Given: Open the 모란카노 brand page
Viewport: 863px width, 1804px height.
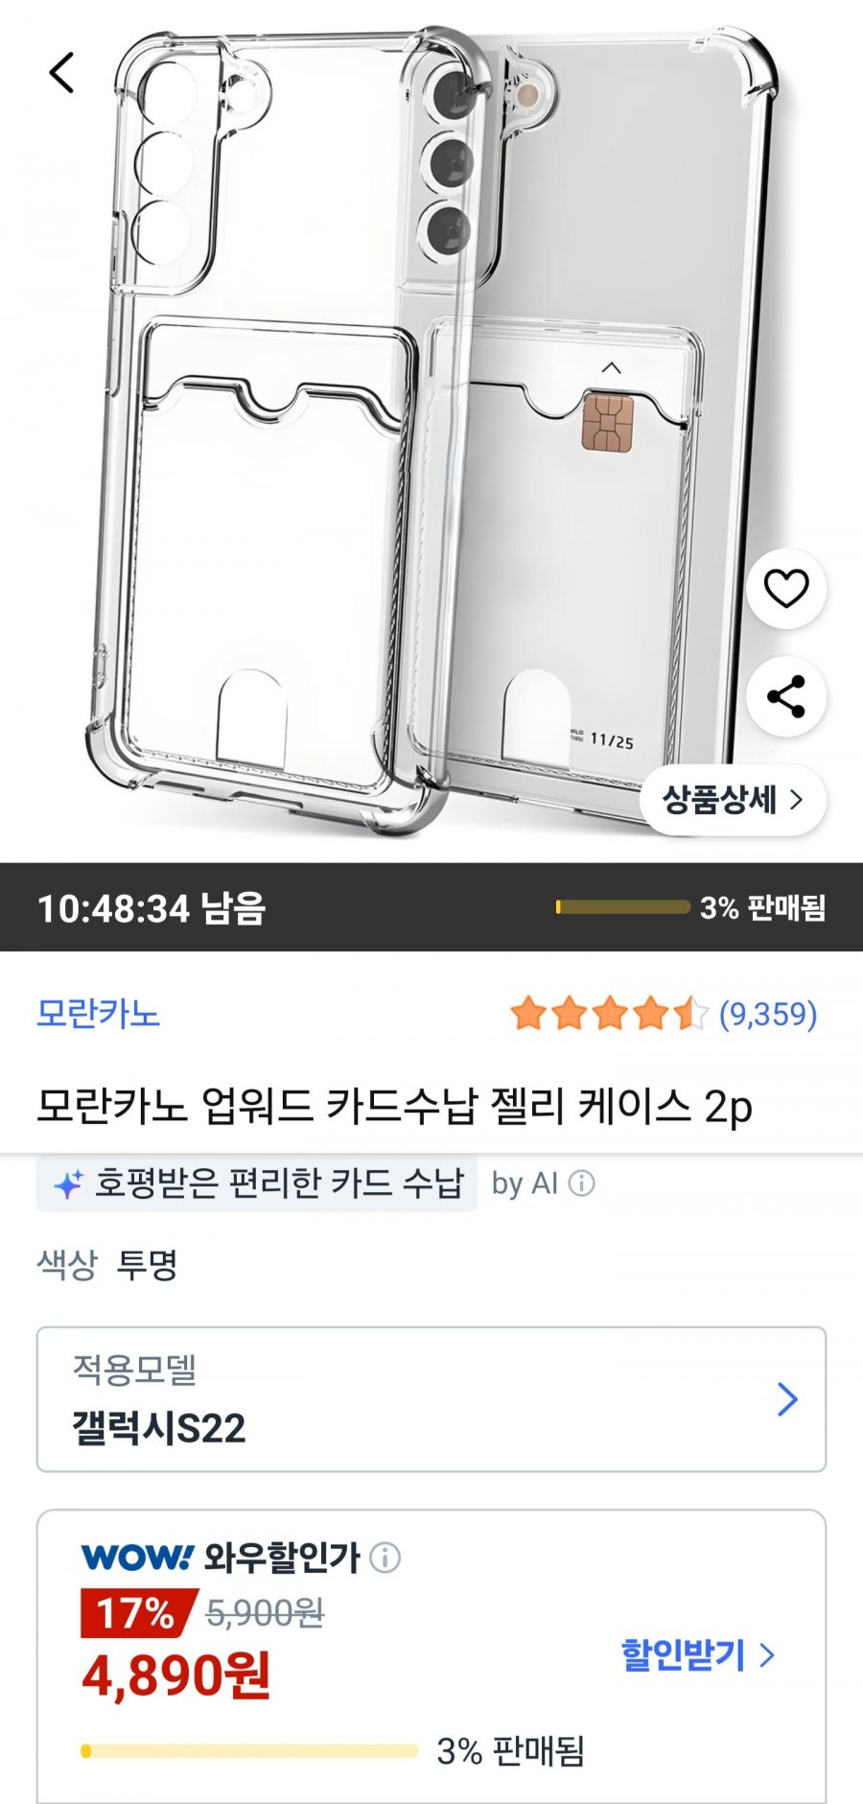Looking at the screenshot, I should [x=98, y=1014].
